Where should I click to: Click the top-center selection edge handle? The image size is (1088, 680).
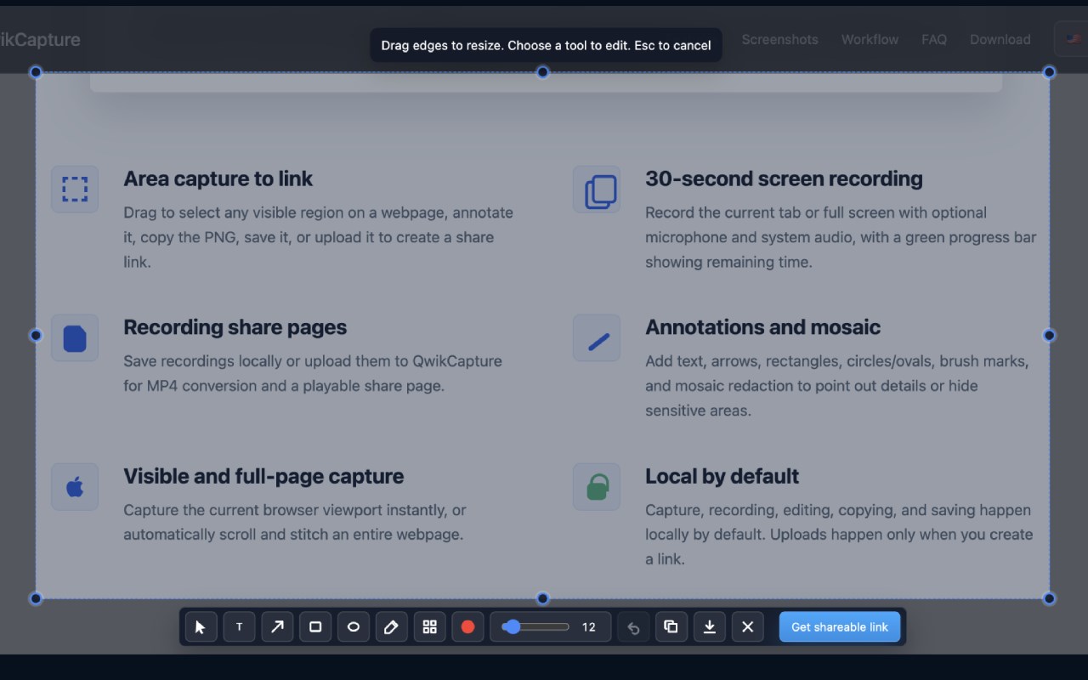coord(542,72)
